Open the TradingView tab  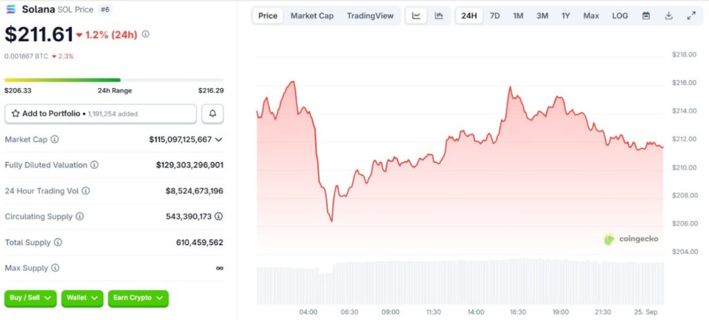(x=370, y=16)
